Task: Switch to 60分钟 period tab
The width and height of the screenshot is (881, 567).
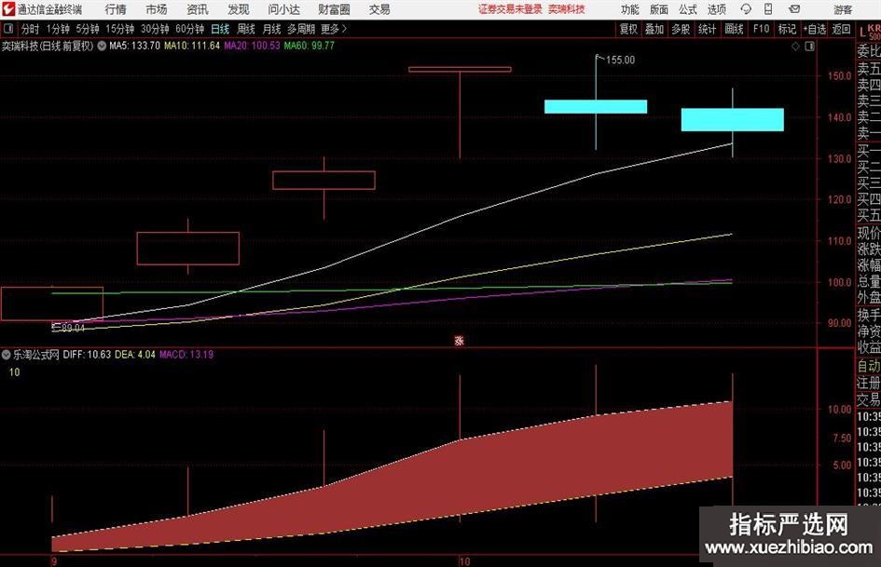Action: (x=189, y=29)
